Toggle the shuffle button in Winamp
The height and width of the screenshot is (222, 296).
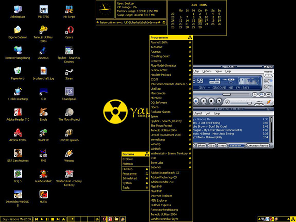pyautogui.click(x=266, y=87)
